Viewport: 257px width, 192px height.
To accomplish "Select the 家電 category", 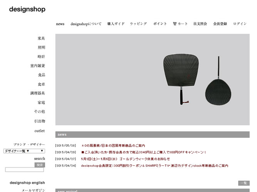I will click(x=41, y=103).
